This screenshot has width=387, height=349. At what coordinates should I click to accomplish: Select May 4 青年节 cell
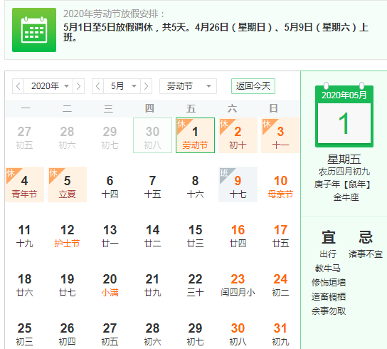[x=24, y=184]
